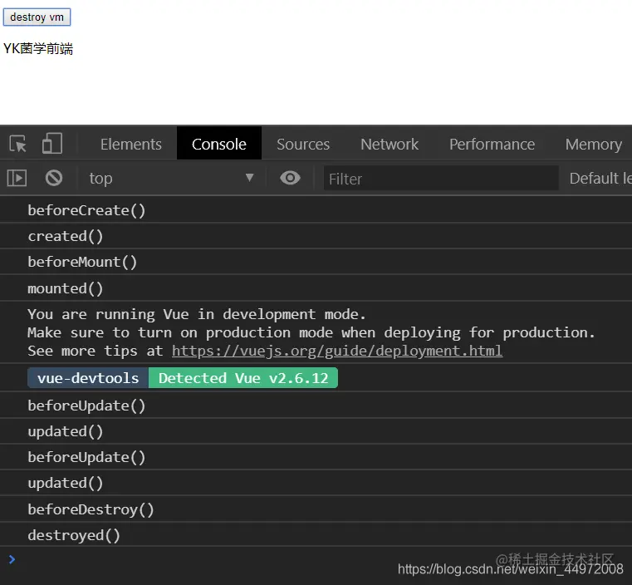Click the vue-devtools badge
This screenshot has width=632, height=585.
click(88, 378)
